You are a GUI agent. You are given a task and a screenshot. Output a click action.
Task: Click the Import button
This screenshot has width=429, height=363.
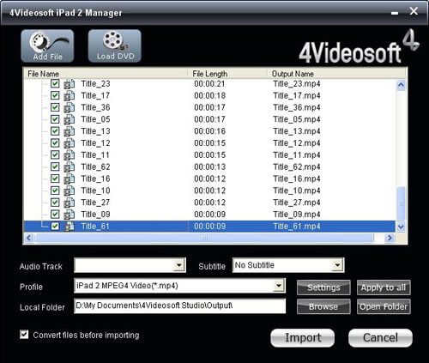[303, 338]
